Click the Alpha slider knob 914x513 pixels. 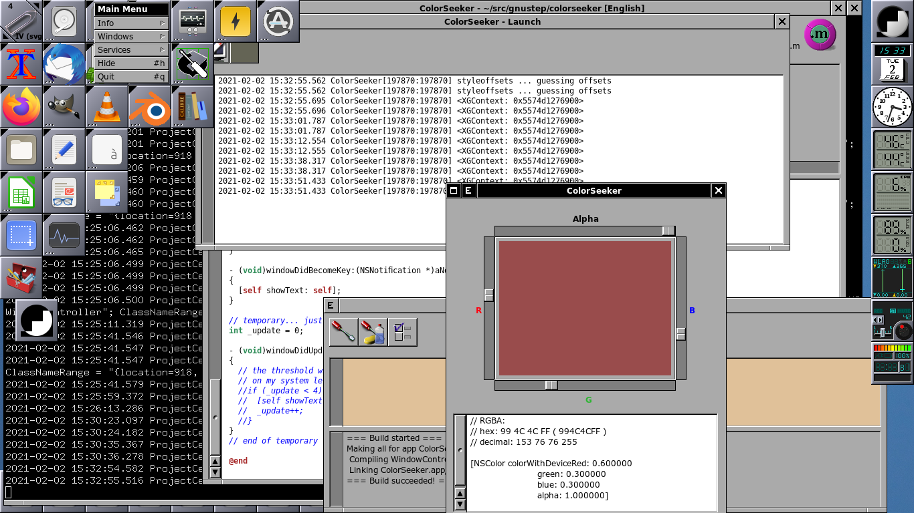668,230
